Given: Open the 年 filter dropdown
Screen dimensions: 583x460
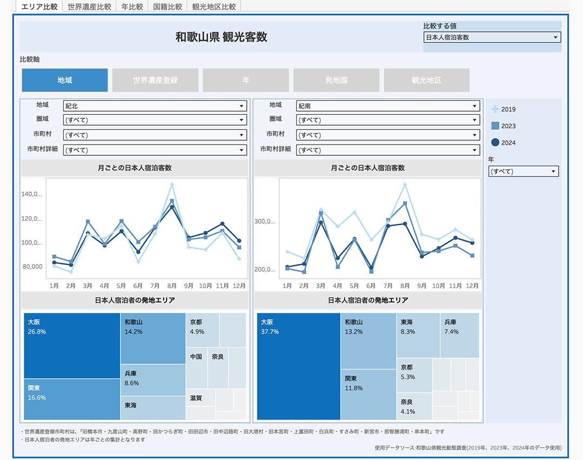Looking at the screenshot, I should (523, 171).
